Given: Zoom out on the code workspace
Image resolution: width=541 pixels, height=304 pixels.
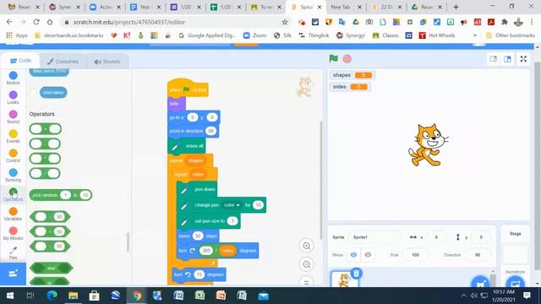Looking at the screenshot, I should click(306, 264).
